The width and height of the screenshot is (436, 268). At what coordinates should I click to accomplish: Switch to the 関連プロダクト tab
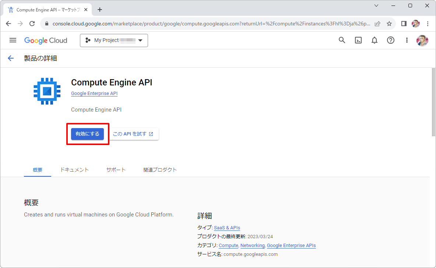(x=160, y=170)
